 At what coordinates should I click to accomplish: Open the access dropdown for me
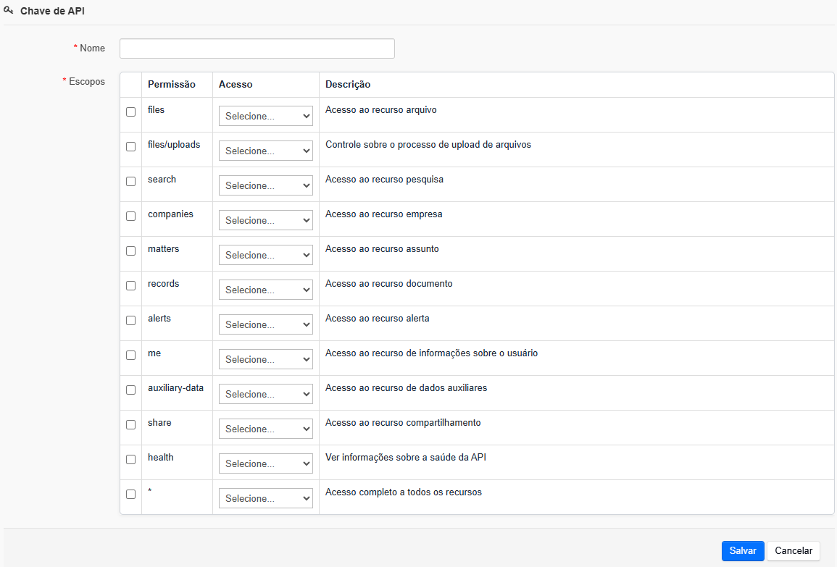coord(266,359)
